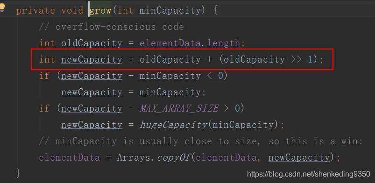The width and height of the screenshot is (375, 183).
Task: Click newCapacity before MAX_ARRAY_SIZE
Action: coord(92,108)
